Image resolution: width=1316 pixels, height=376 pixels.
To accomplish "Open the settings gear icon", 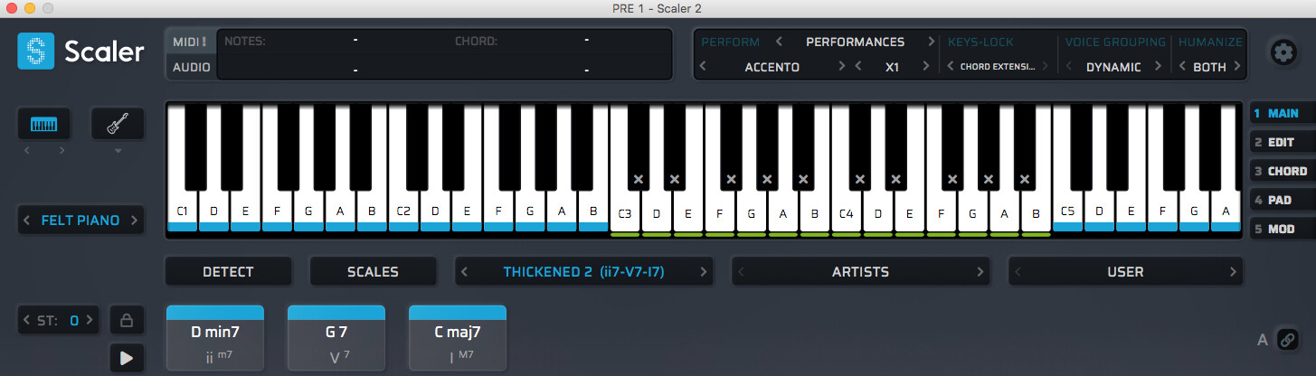I will (x=1282, y=52).
